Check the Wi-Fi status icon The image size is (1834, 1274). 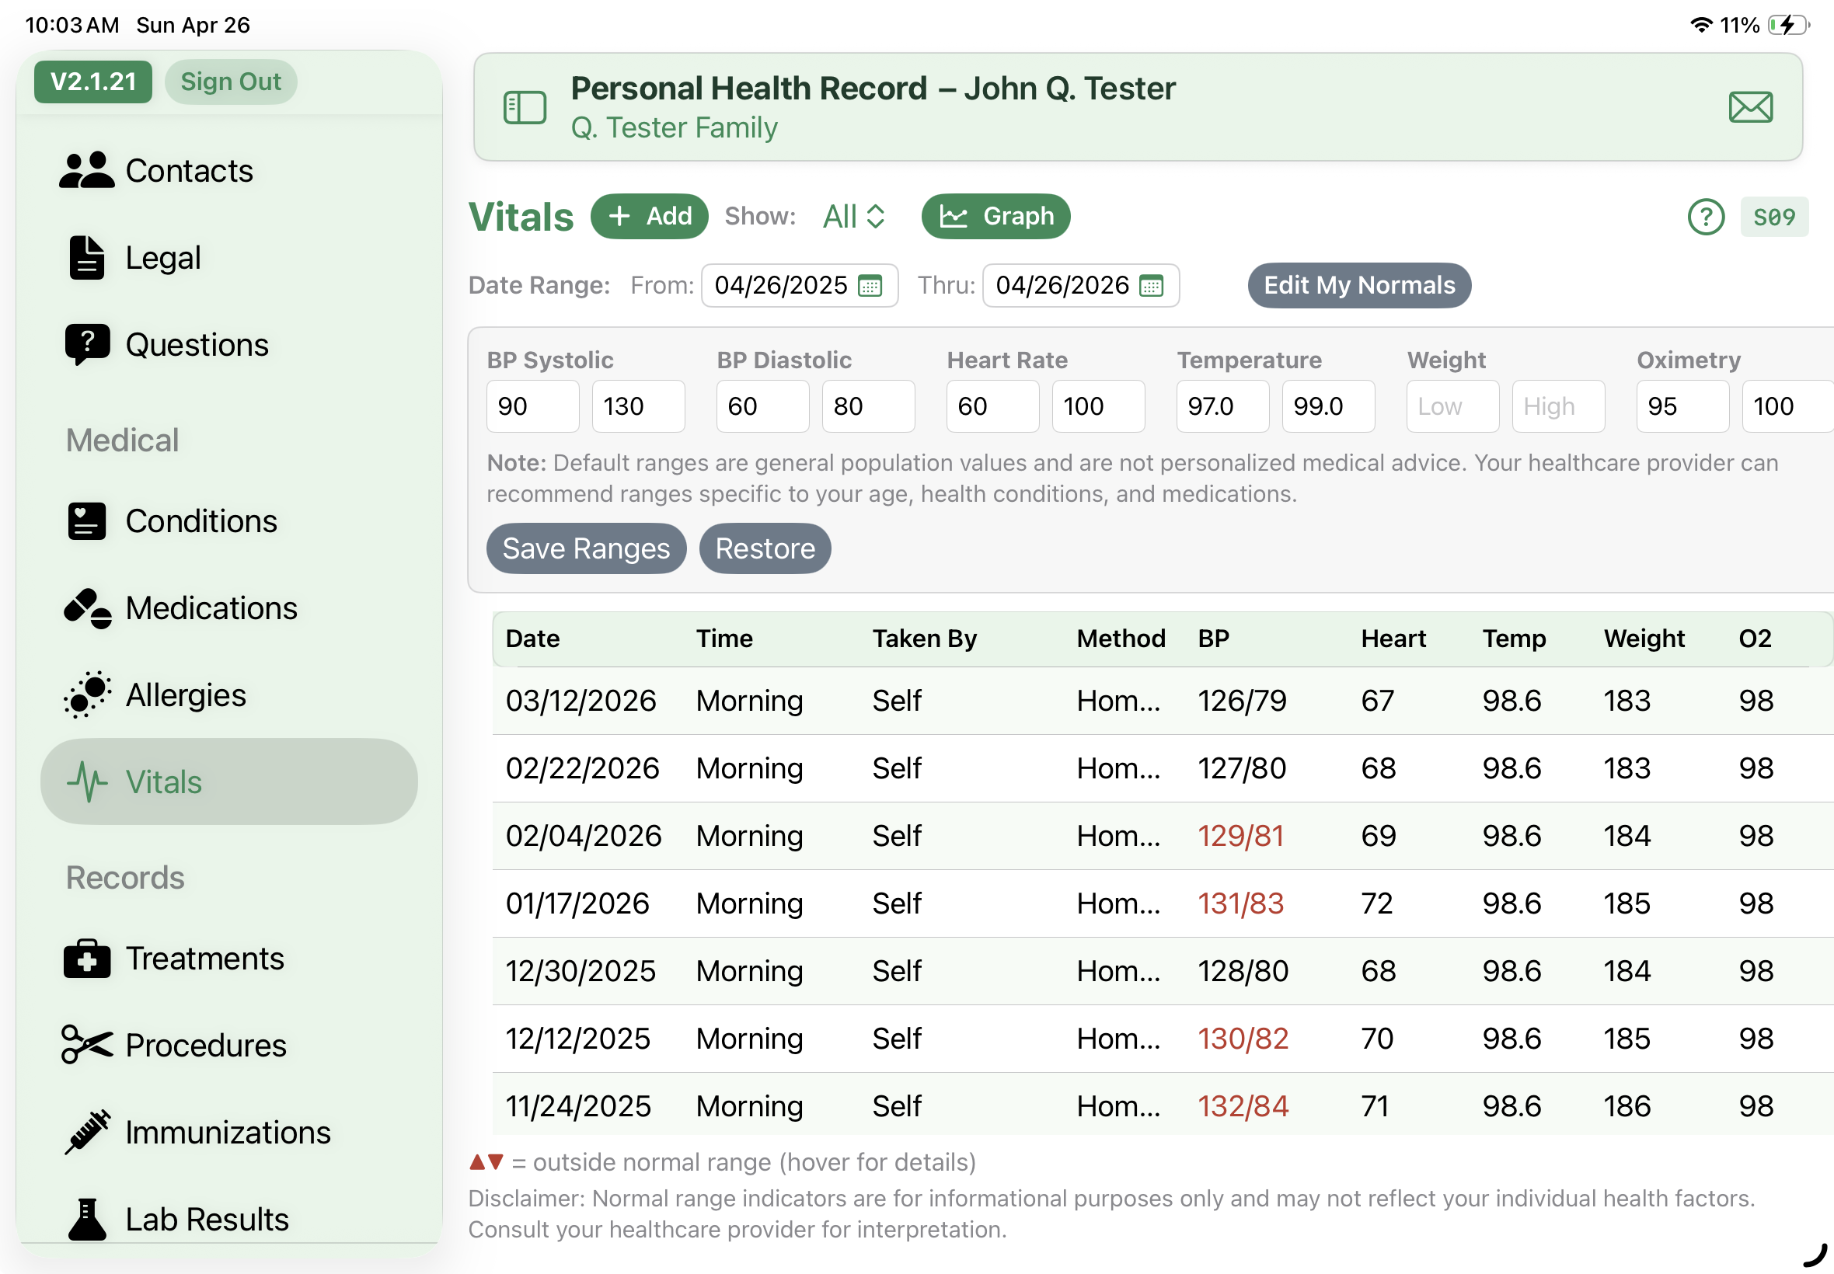click(x=1700, y=25)
